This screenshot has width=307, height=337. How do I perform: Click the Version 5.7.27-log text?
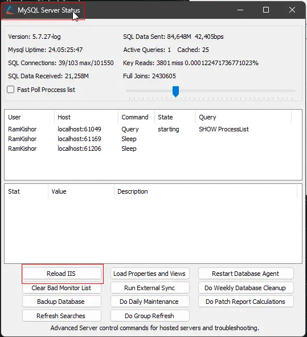point(35,37)
